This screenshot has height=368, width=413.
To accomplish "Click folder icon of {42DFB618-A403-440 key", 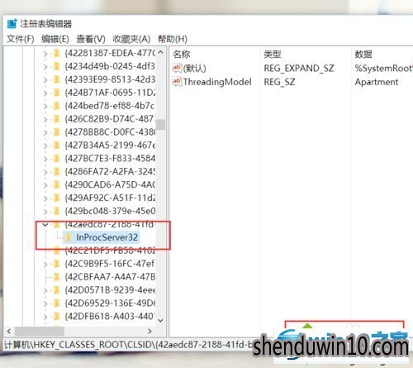I will tap(56, 316).
